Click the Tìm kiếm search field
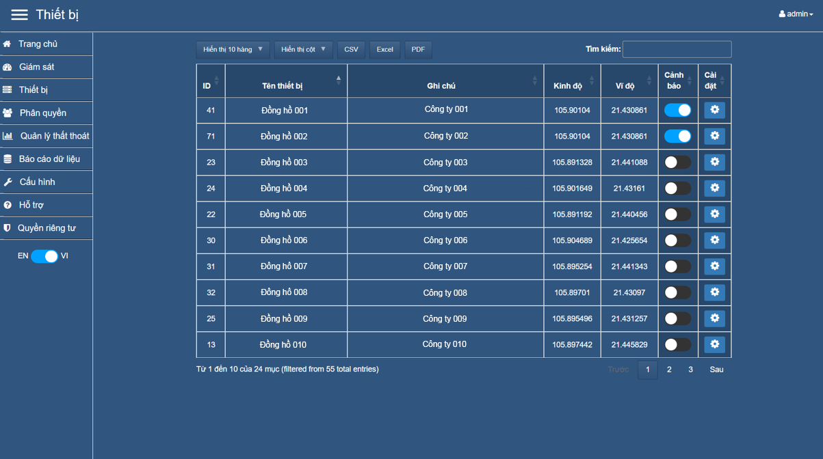 point(677,49)
